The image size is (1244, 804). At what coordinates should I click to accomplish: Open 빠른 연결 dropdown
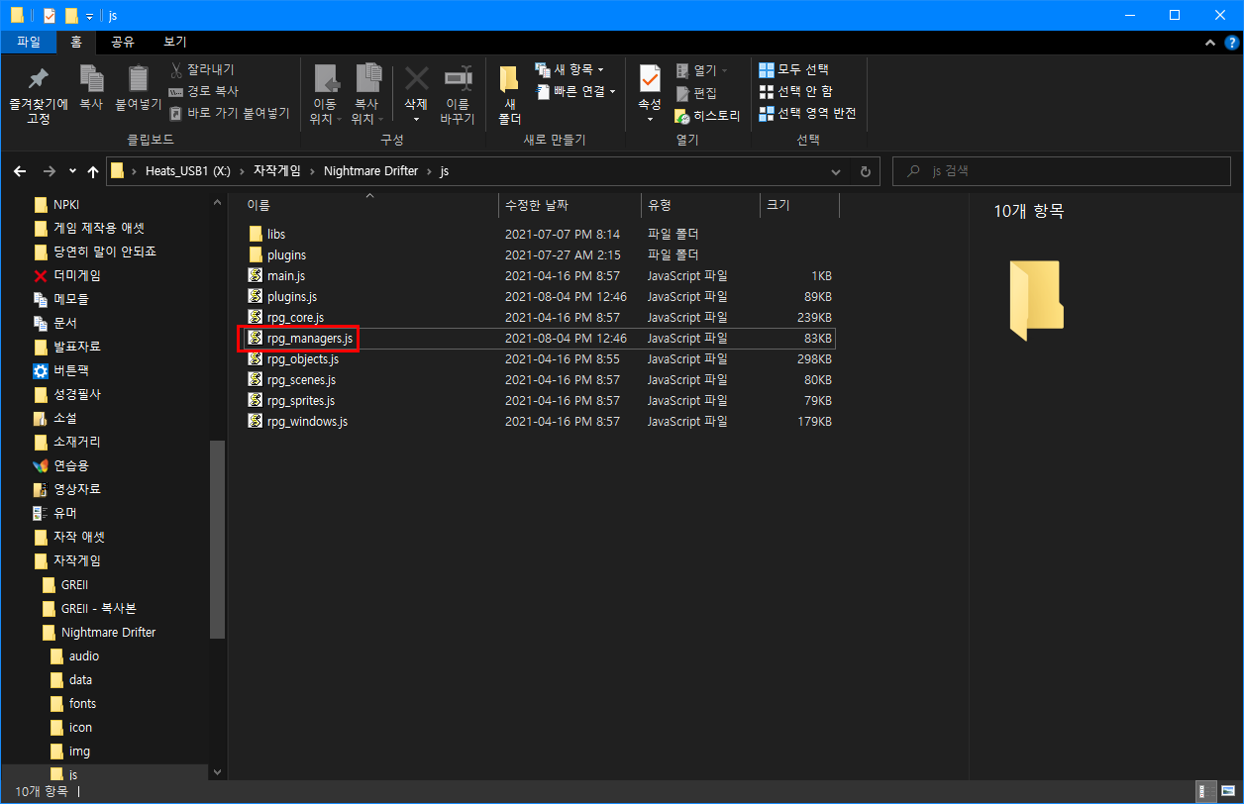(x=575, y=91)
